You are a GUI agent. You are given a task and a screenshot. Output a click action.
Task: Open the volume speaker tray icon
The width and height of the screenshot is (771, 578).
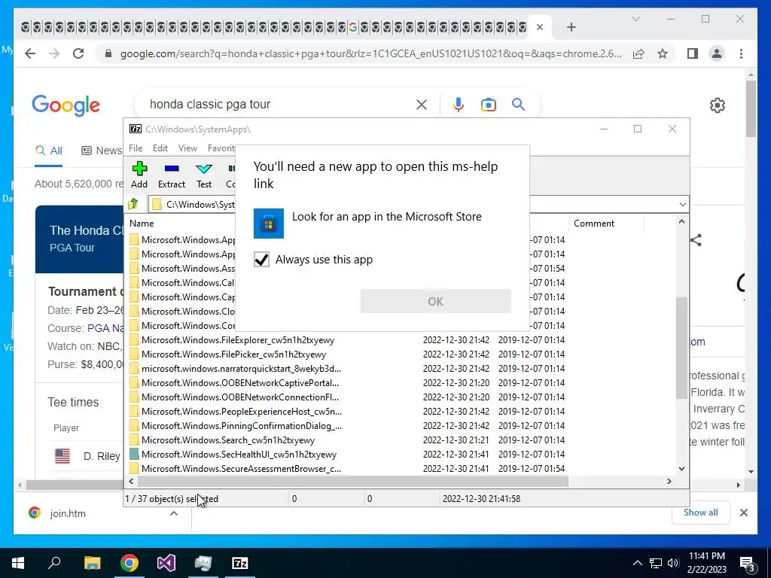coord(673,563)
